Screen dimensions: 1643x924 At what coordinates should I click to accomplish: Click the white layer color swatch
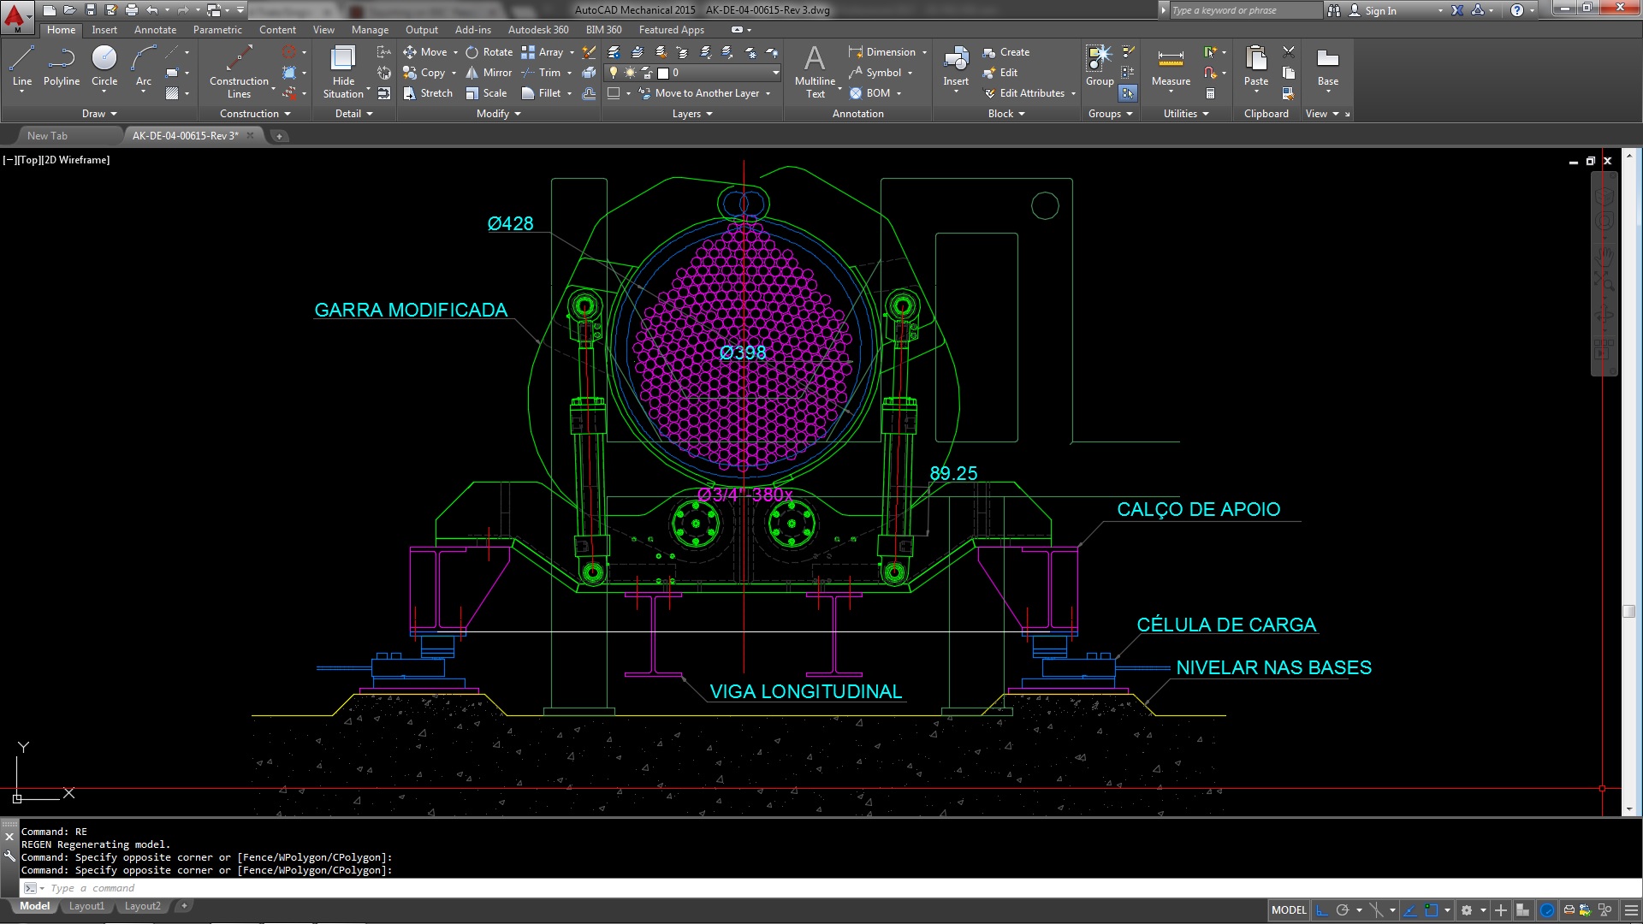[663, 73]
